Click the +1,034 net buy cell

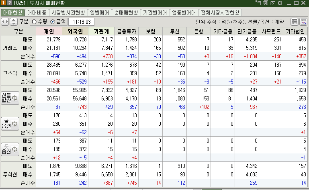(x=247, y=56)
